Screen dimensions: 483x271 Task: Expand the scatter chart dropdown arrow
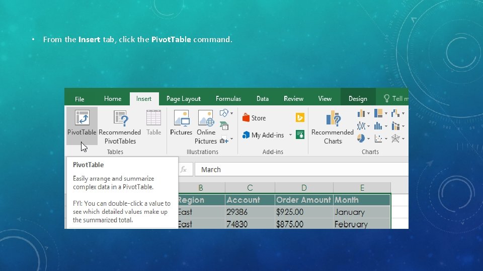(x=386, y=139)
